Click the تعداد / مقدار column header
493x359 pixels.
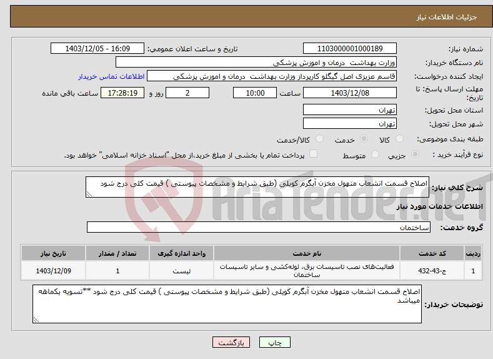(x=117, y=253)
